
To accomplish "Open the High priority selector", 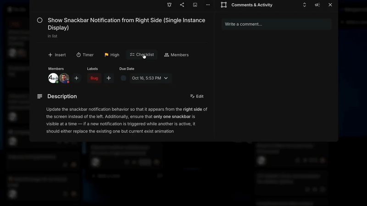I will (111, 55).
